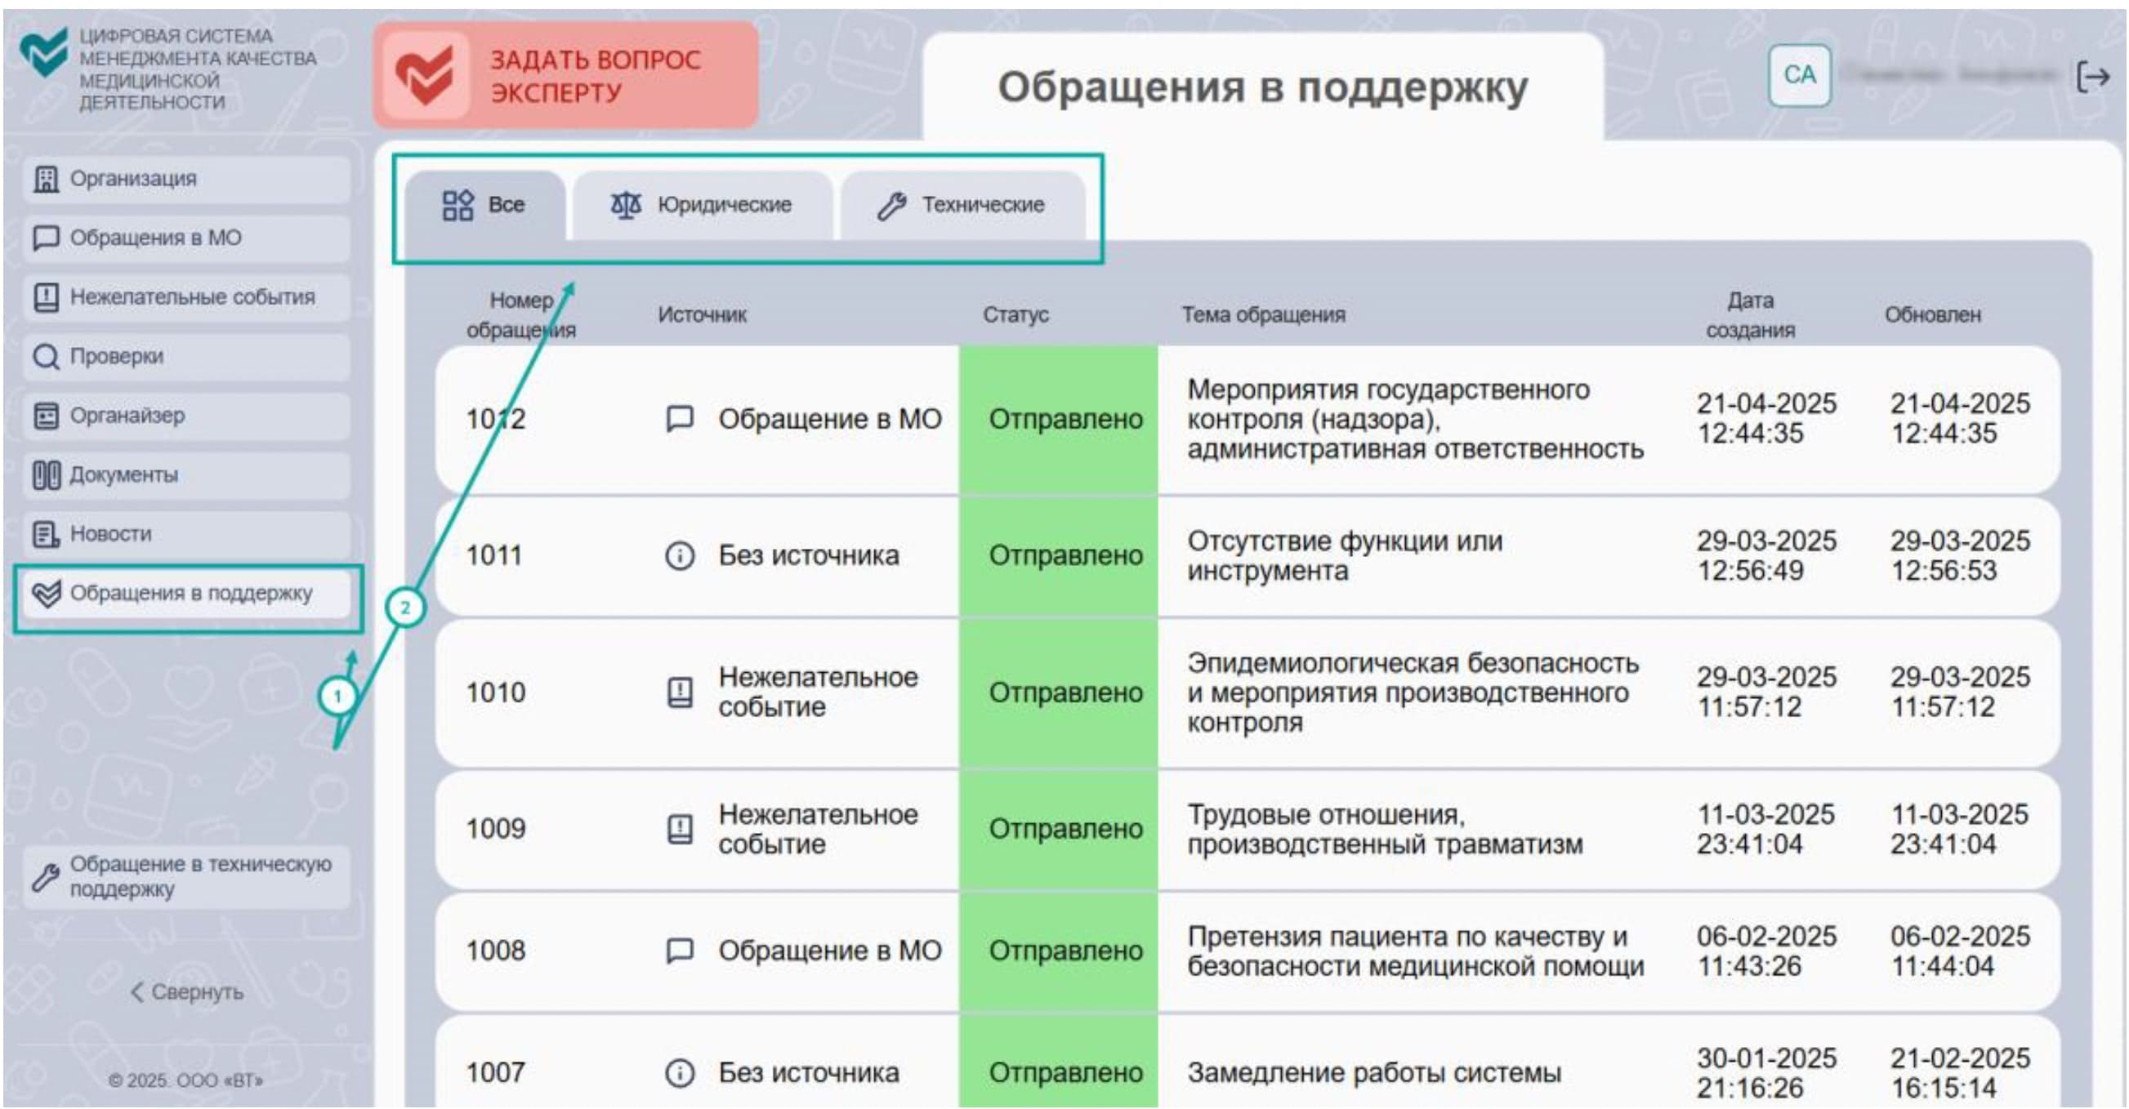Viewport: 2129px width, 1109px height.
Task: Click the Дата создания column header
Action: pos(1750,315)
